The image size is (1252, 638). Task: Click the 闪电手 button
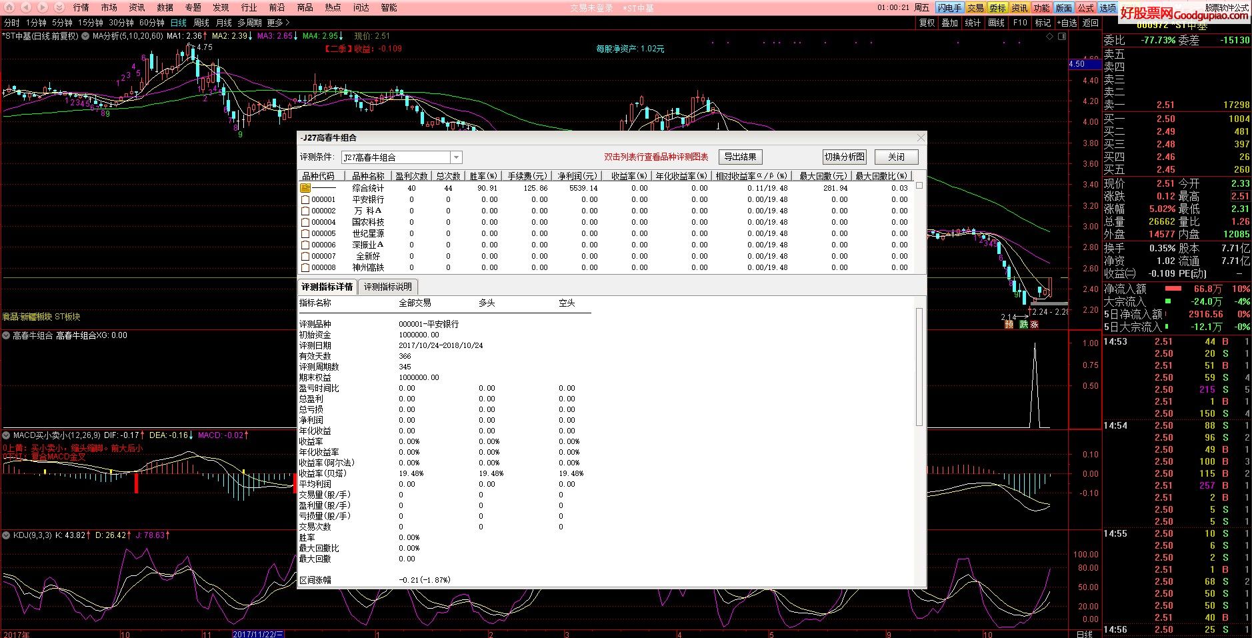(x=949, y=8)
